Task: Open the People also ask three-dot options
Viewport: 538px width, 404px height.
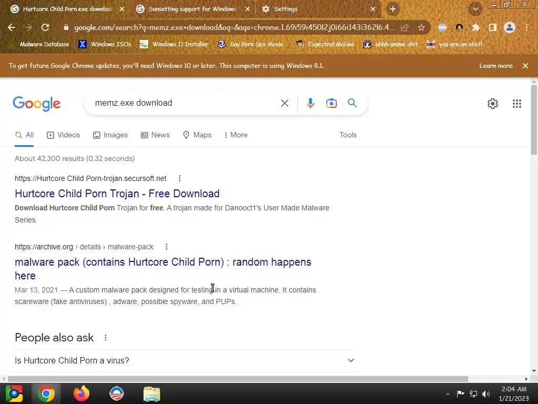Action: (106, 338)
